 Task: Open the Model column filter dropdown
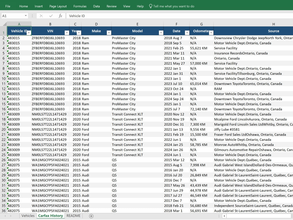tap(161, 33)
